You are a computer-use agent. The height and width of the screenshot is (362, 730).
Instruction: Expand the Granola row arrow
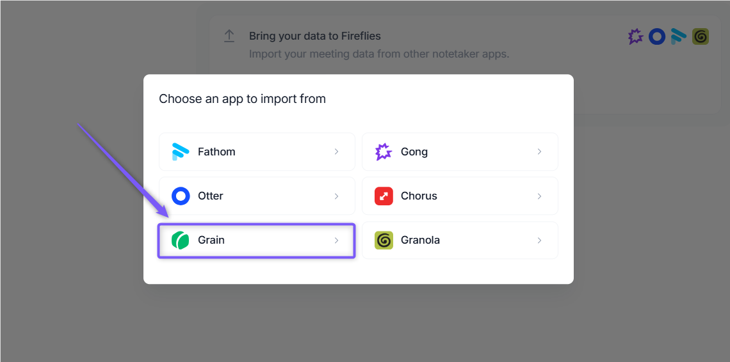(539, 240)
